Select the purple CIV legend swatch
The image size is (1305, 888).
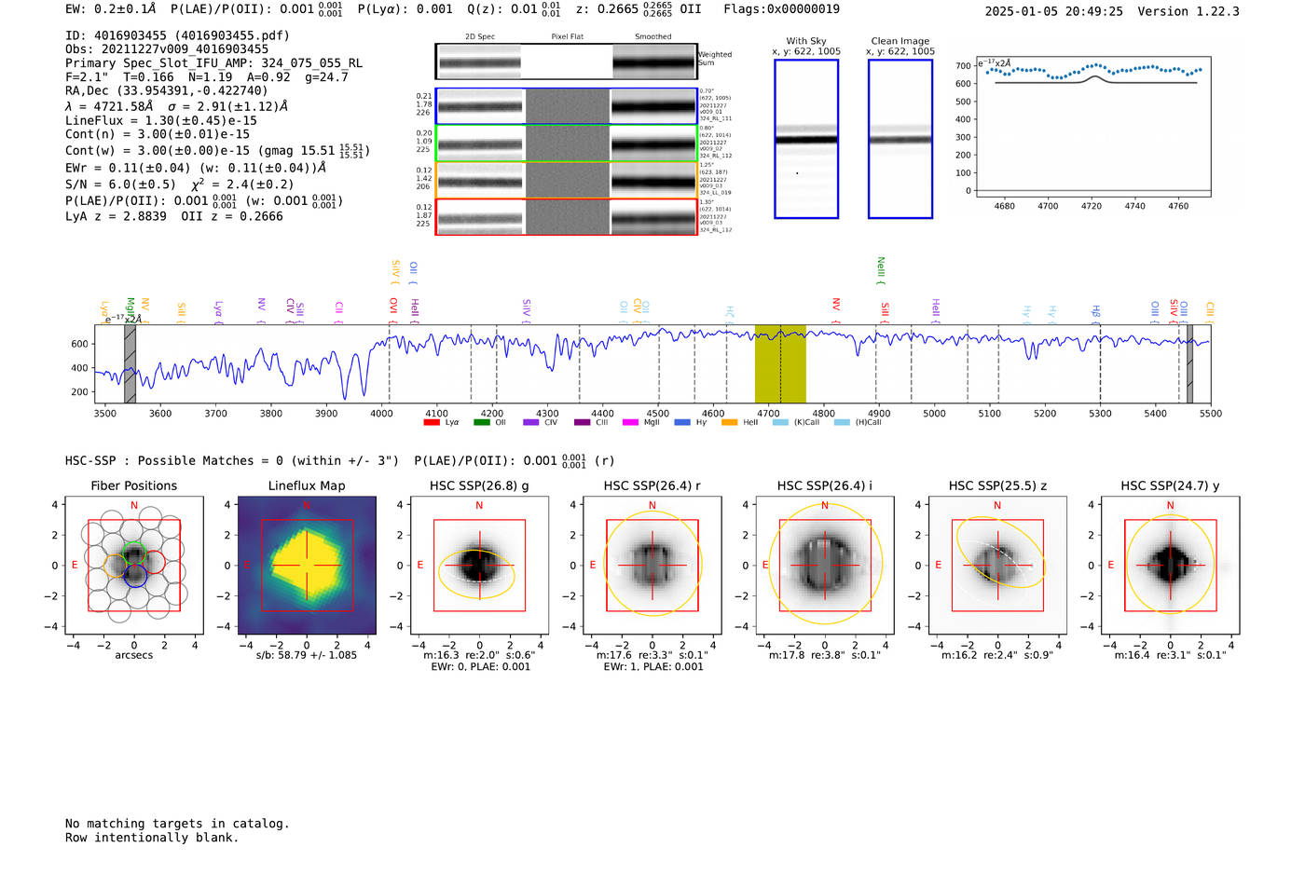pyautogui.click(x=531, y=422)
